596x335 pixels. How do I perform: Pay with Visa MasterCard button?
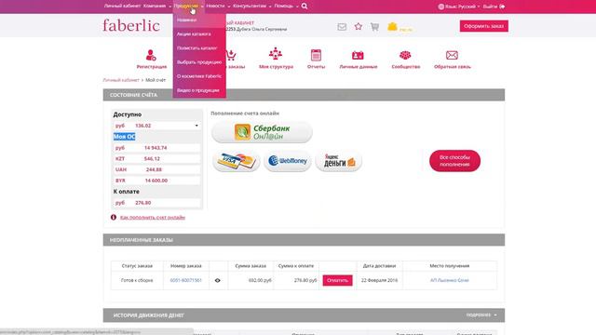pos(236,161)
